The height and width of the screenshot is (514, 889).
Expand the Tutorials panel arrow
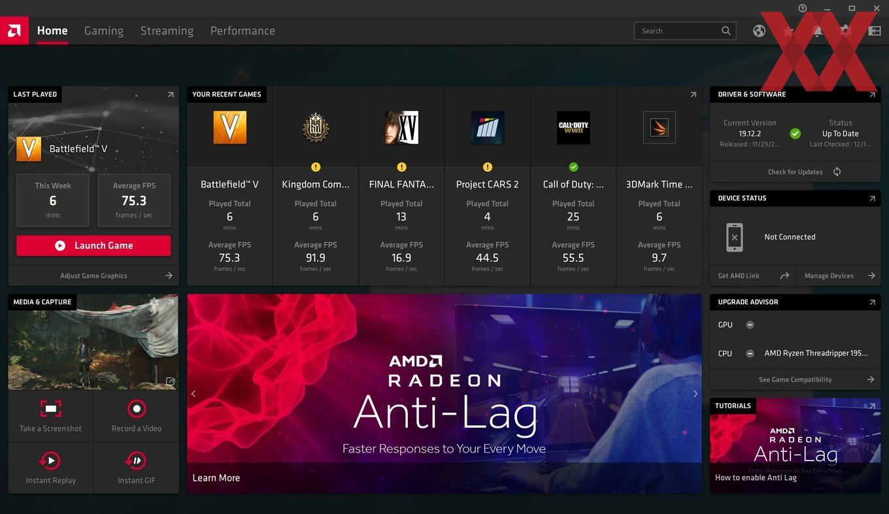click(x=872, y=406)
